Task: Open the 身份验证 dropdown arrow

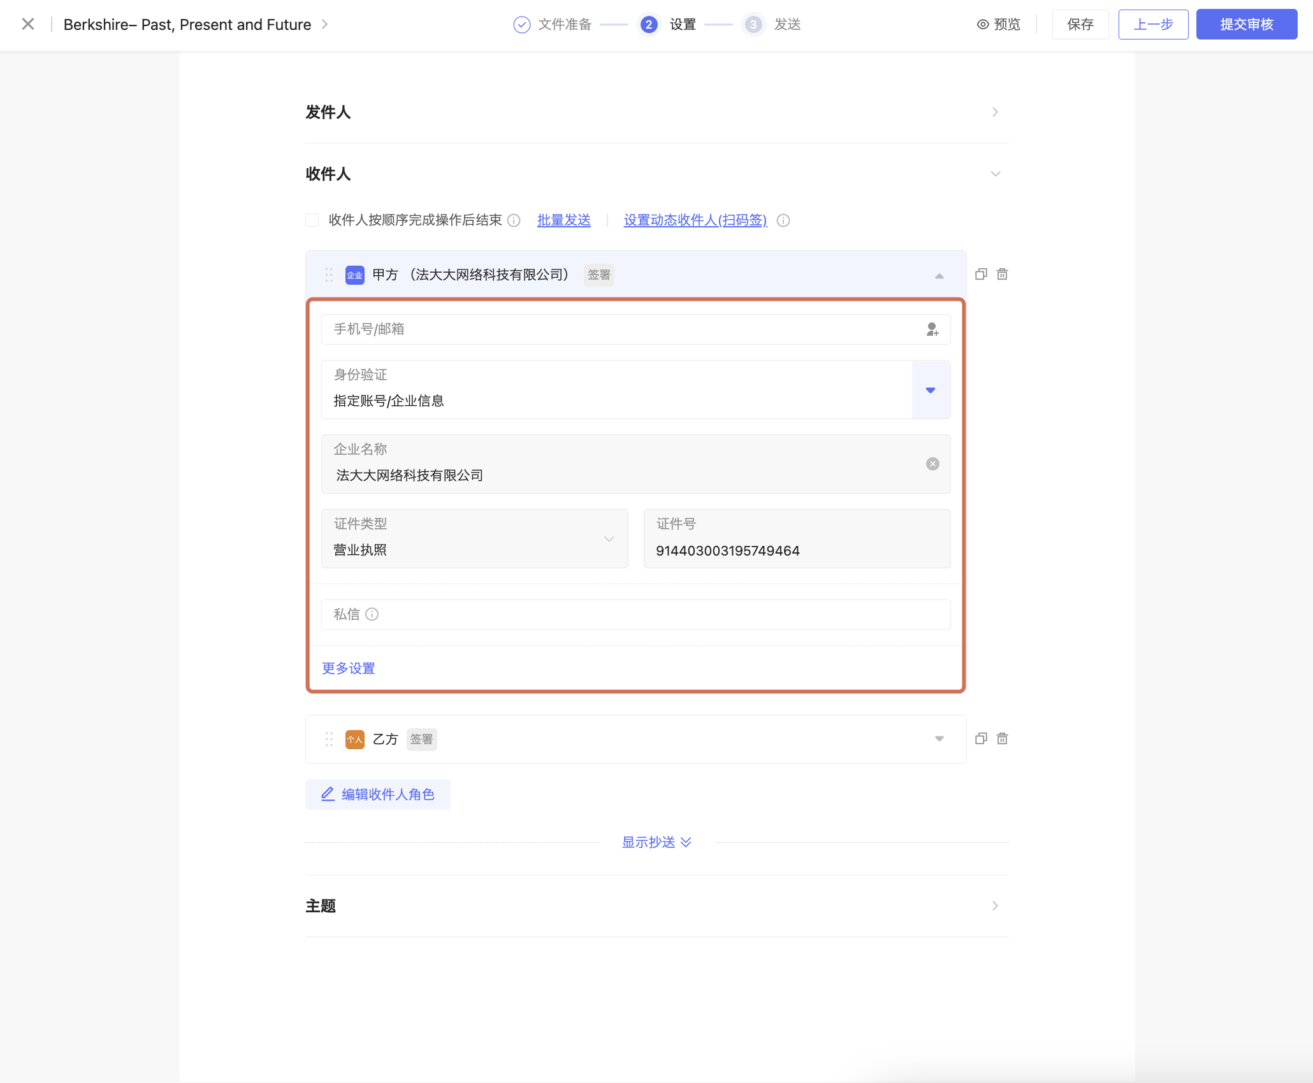Action: 931,390
